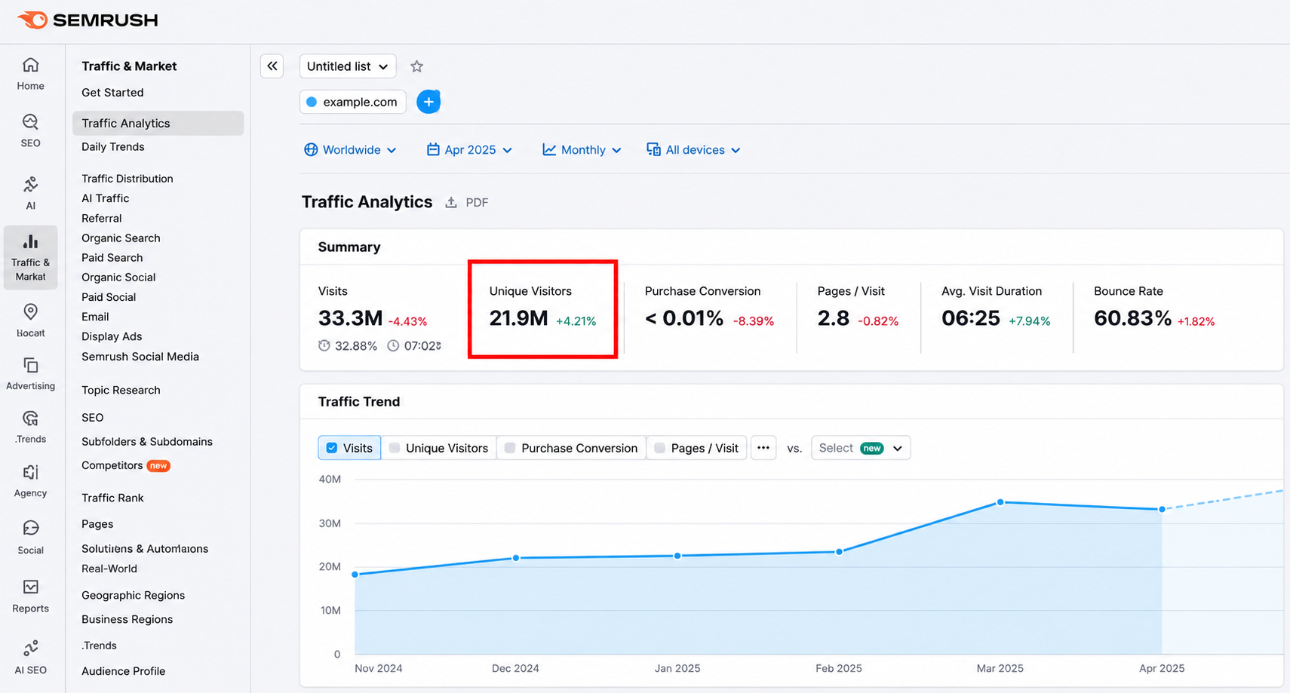The image size is (1290, 693).
Task: Open the Audience Profile link
Action: pyautogui.click(x=124, y=670)
